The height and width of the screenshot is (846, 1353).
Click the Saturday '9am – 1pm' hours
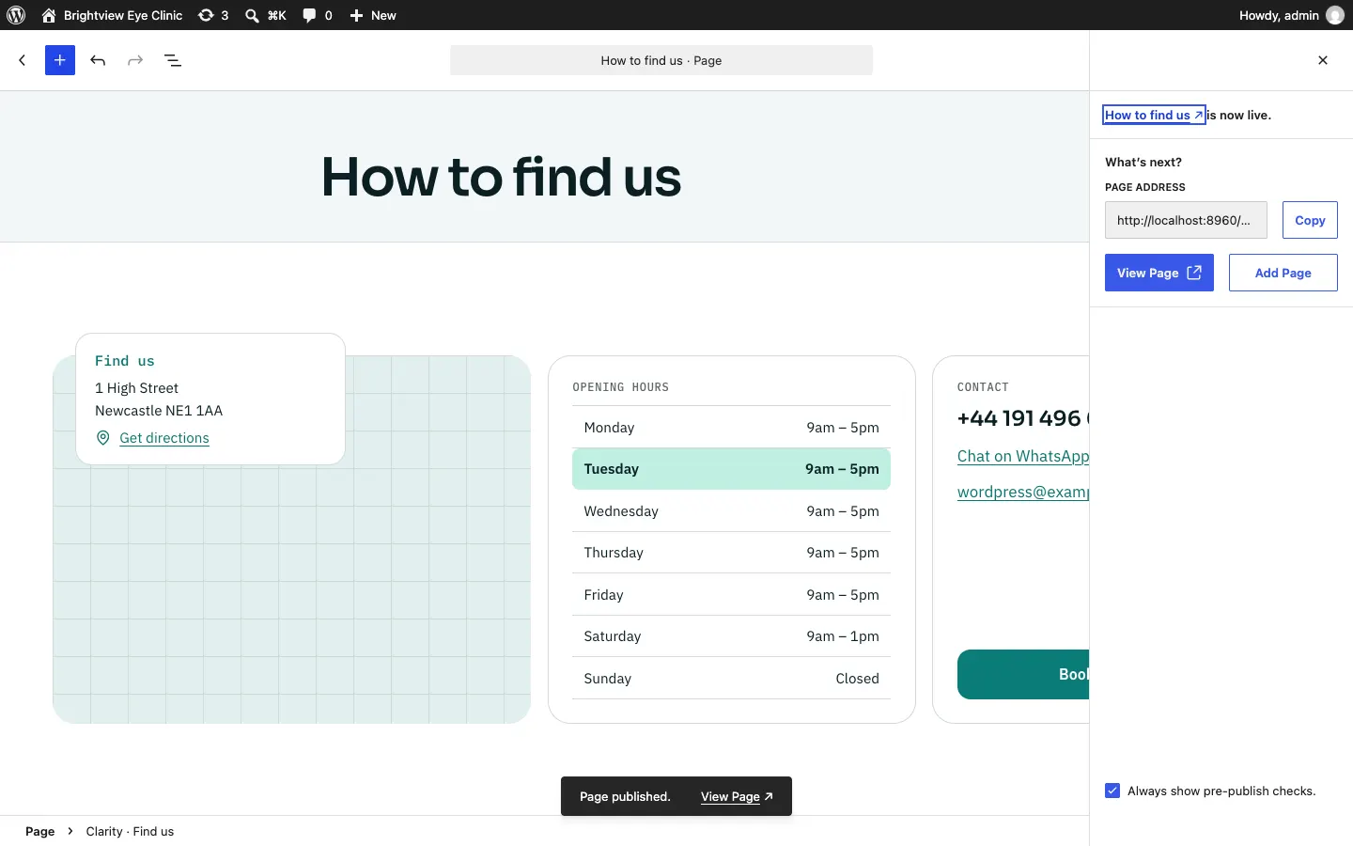click(843, 636)
